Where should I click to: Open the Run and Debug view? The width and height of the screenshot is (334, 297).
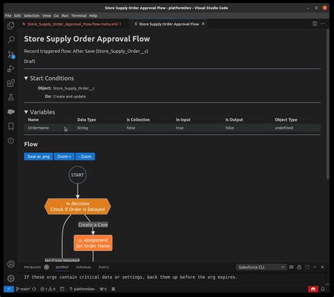(11, 68)
